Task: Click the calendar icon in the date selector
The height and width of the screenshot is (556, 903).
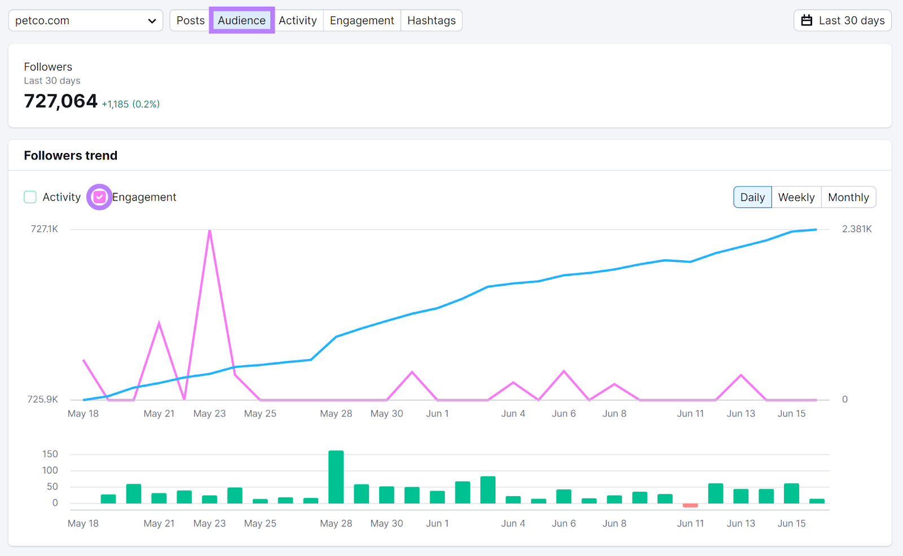Action: coord(805,20)
